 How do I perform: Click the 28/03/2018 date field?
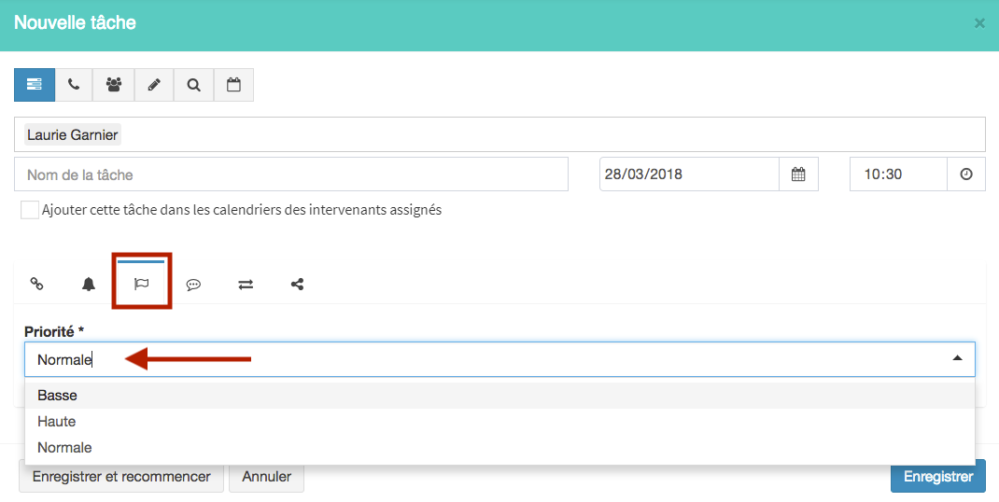click(689, 174)
